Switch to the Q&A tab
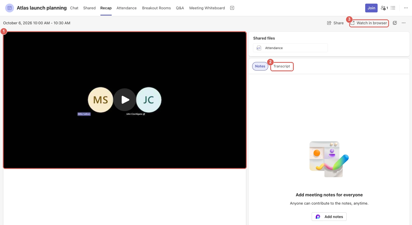The width and height of the screenshot is (412, 225). coord(180,8)
